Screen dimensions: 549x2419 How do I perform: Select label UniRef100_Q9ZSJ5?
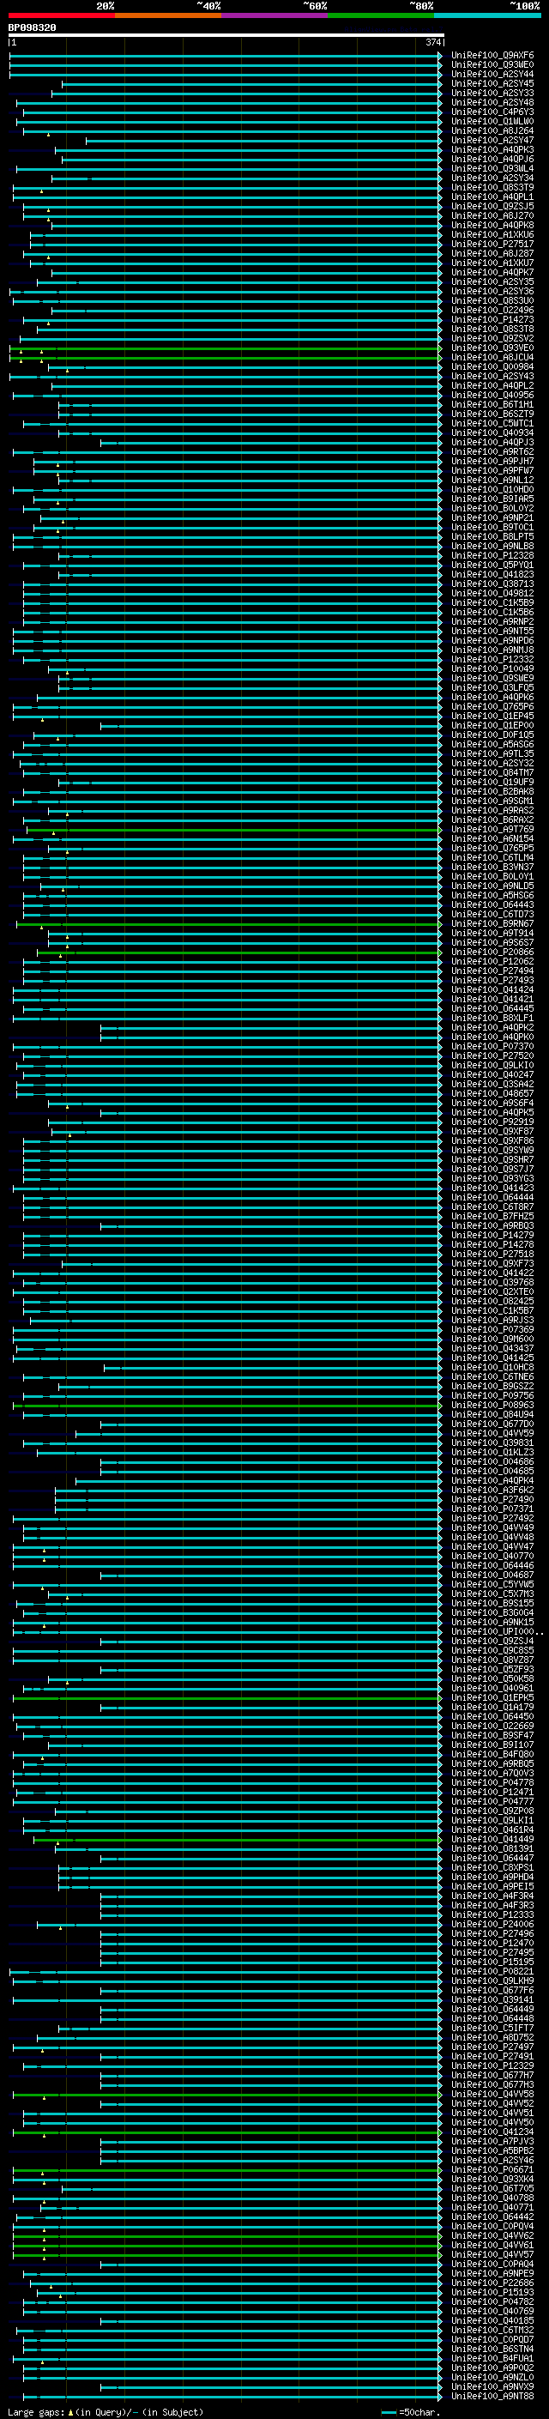(x=492, y=207)
